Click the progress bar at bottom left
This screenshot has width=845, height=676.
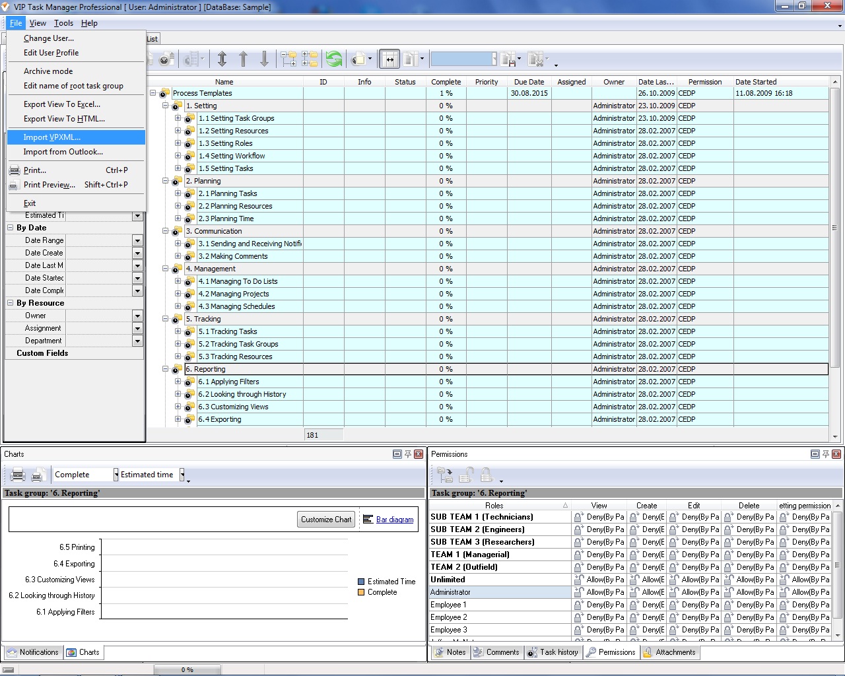pyautogui.click(x=187, y=669)
